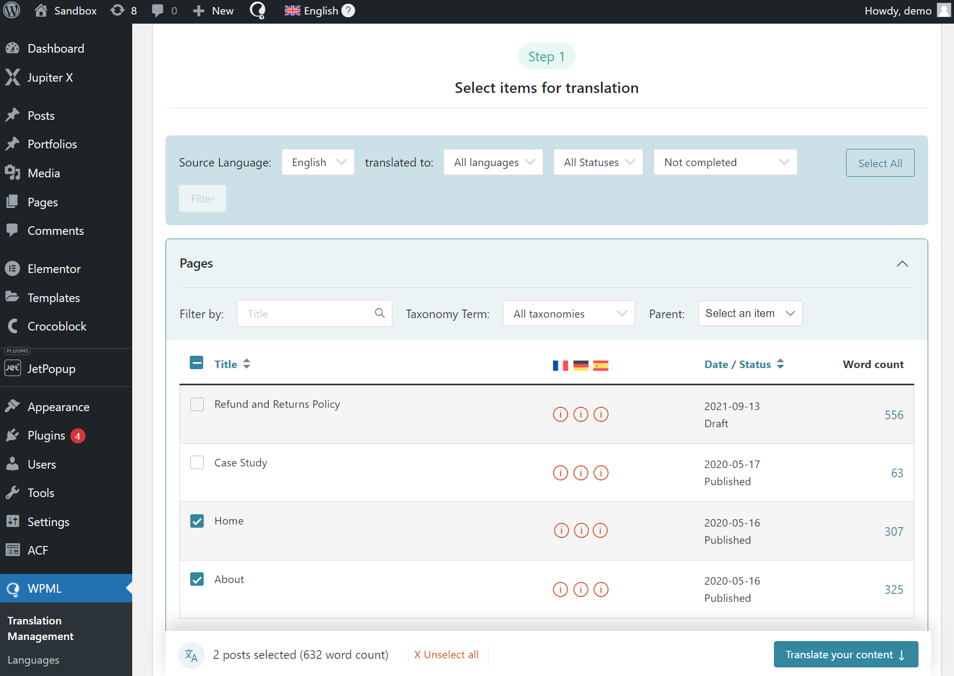Check the Refund and Returns Policy checkbox
The width and height of the screenshot is (954, 676).
(197, 404)
